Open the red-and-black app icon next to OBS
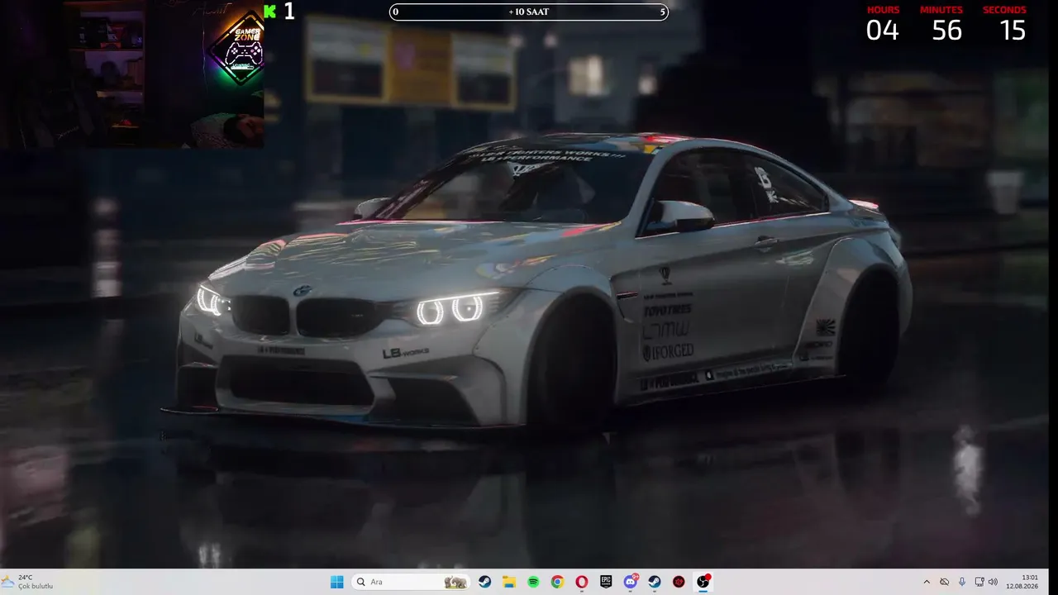This screenshot has height=595, width=1058. pyautogui.click(x=679, y=582)
